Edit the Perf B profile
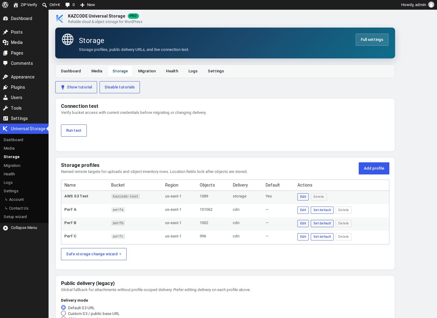 (303, 224)
